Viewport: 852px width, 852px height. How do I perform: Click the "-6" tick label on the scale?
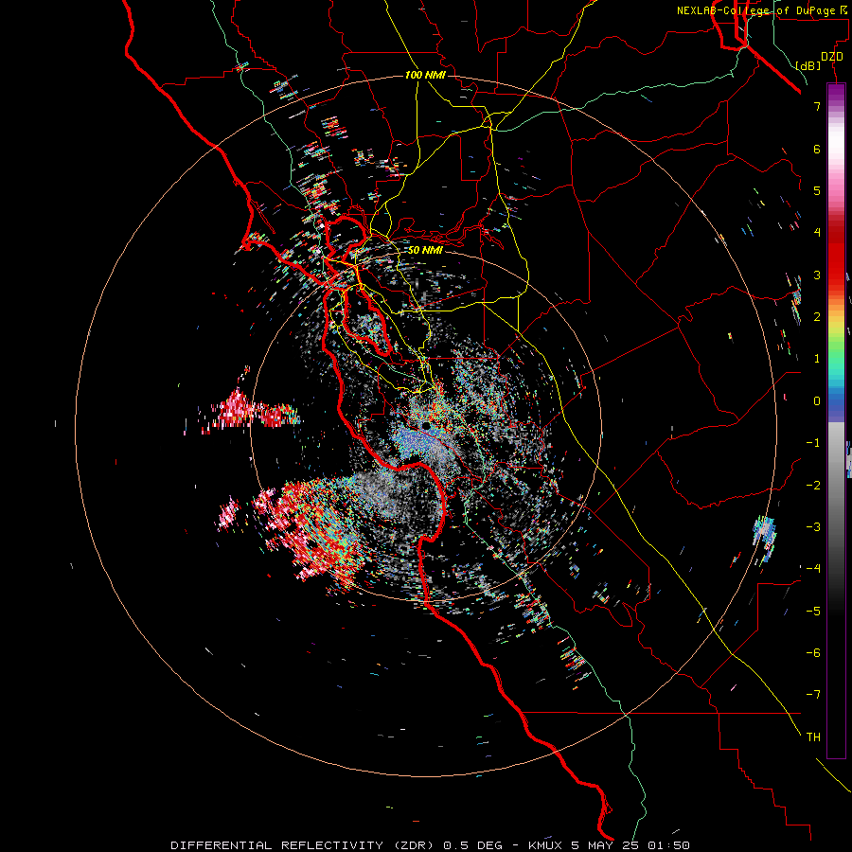pyautogui.click(x=813, y=652)
